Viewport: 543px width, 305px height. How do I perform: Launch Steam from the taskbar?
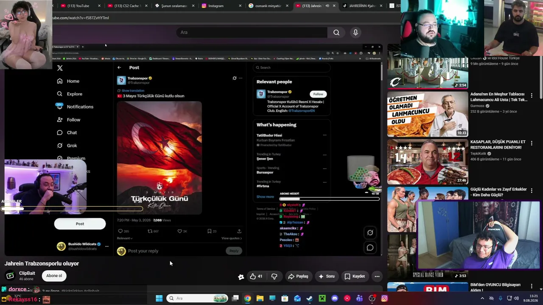(x=310, y=298)
